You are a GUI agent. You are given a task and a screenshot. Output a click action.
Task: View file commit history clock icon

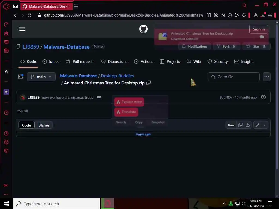(x=263, y=97)
